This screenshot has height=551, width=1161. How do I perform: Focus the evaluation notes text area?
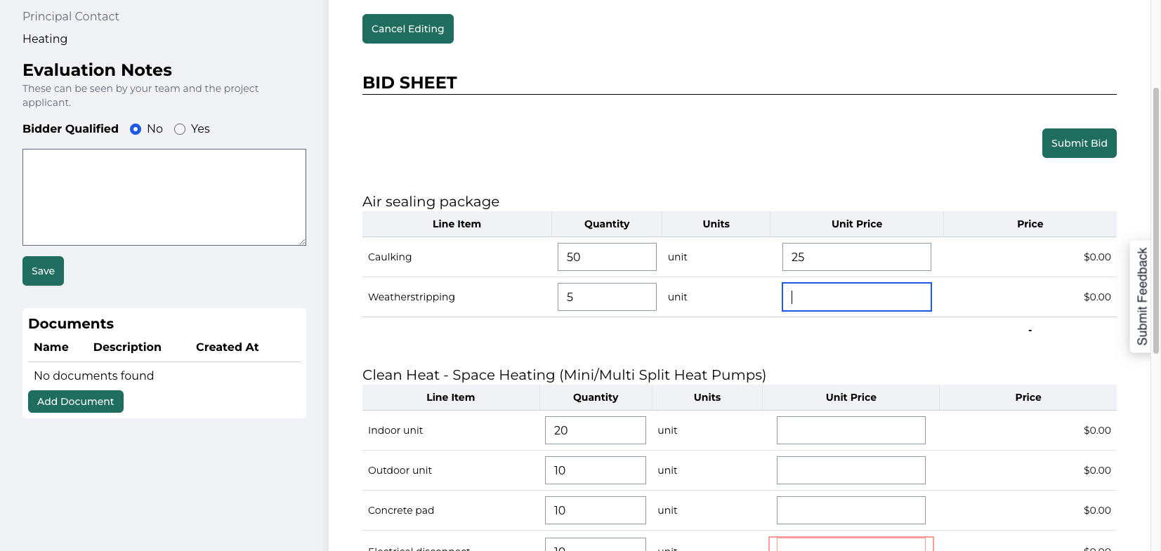164,197
